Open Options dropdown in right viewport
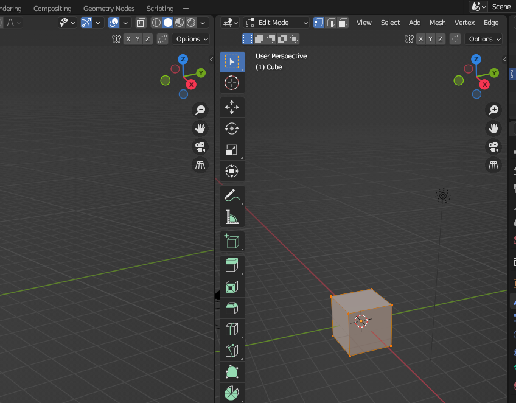The width and height of the screenshot is (516, 403). pos(483,39)
